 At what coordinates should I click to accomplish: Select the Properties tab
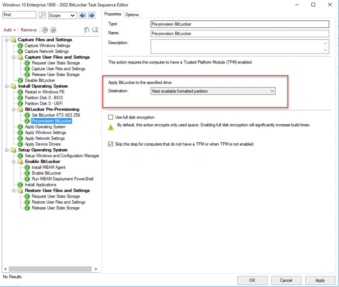point(113,14)
